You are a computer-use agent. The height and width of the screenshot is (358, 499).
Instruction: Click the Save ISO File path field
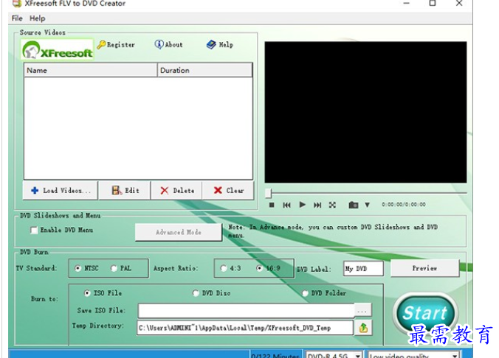coord(246,311)
